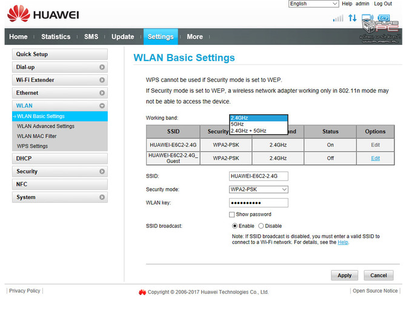The height and width of the screenshot is (310, 406).
Task: Click the SSID column header
Action: pos(173,131)
